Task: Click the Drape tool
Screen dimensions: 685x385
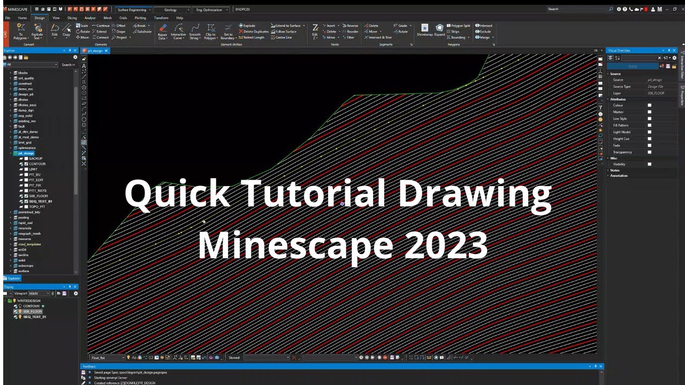Action: coord(118,32)
